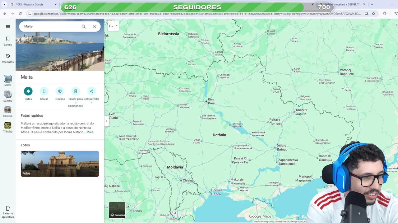Open Recentes history in sidebar
Screen dimensions: 398x223
[x=8, y=58]
